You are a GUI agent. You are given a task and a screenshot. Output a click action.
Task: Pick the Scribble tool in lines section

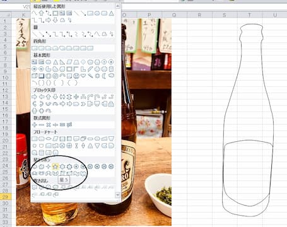[x=111, y=34]
